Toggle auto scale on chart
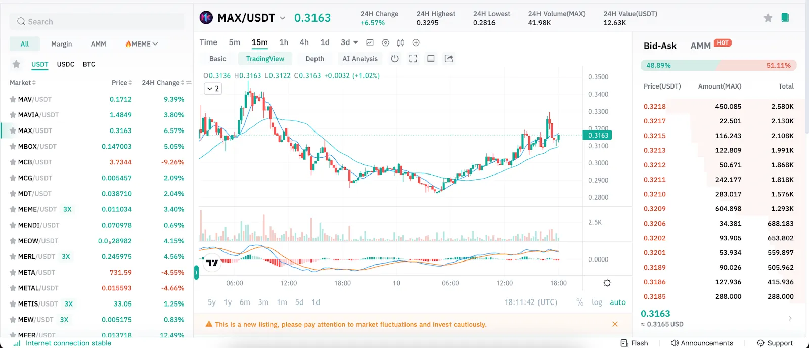 (618, 302)
